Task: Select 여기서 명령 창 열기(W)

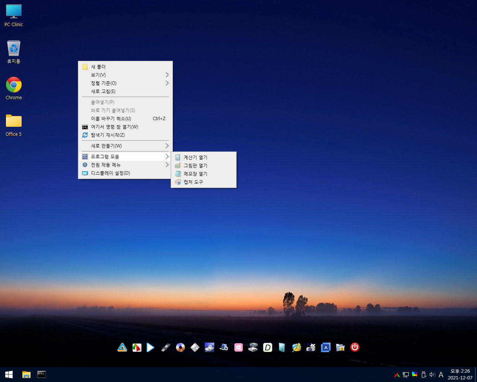Action: coord(125,127)
